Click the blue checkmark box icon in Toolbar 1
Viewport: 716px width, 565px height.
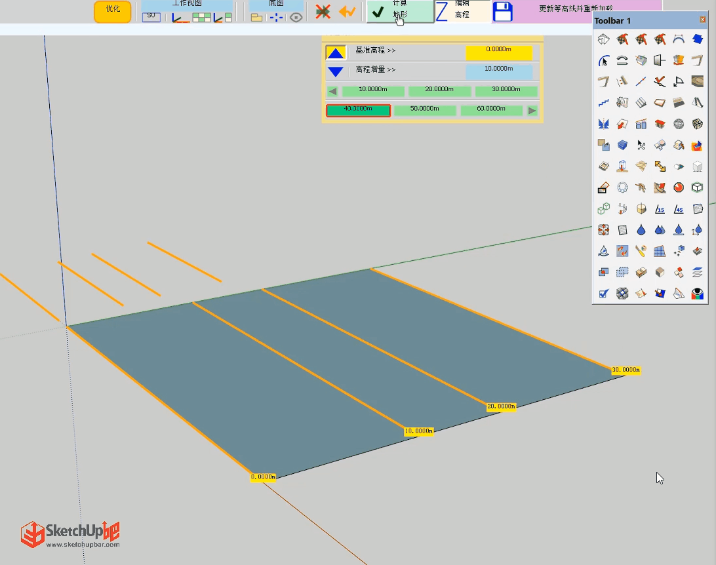tap(603, 293)
